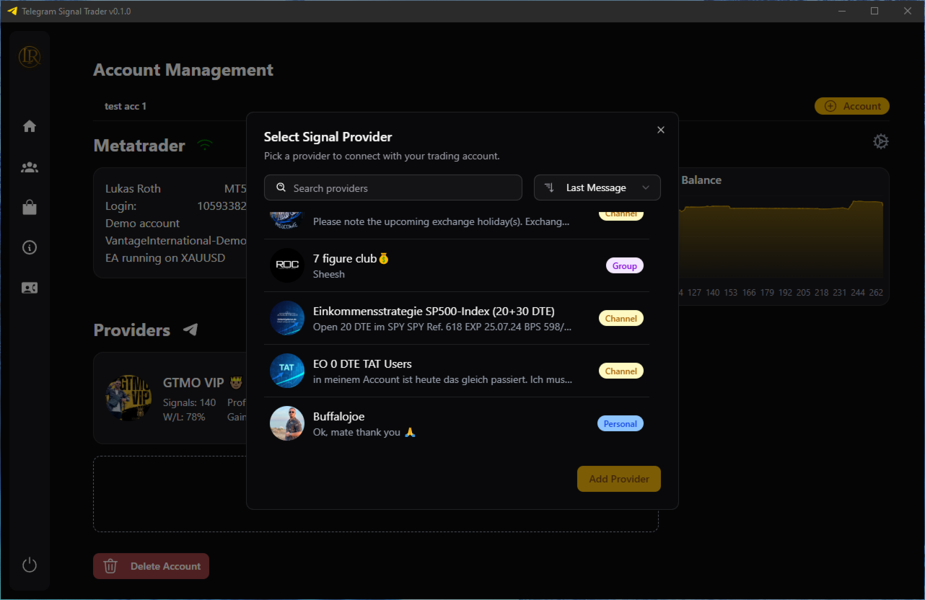Click the Search providers field
925x600 pixels.
393,187
